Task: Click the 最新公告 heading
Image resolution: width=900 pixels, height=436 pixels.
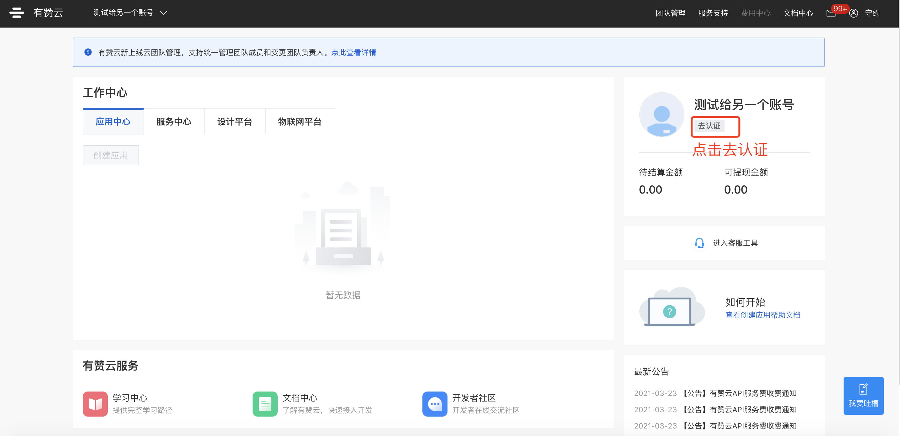Action: pos(651,371)
